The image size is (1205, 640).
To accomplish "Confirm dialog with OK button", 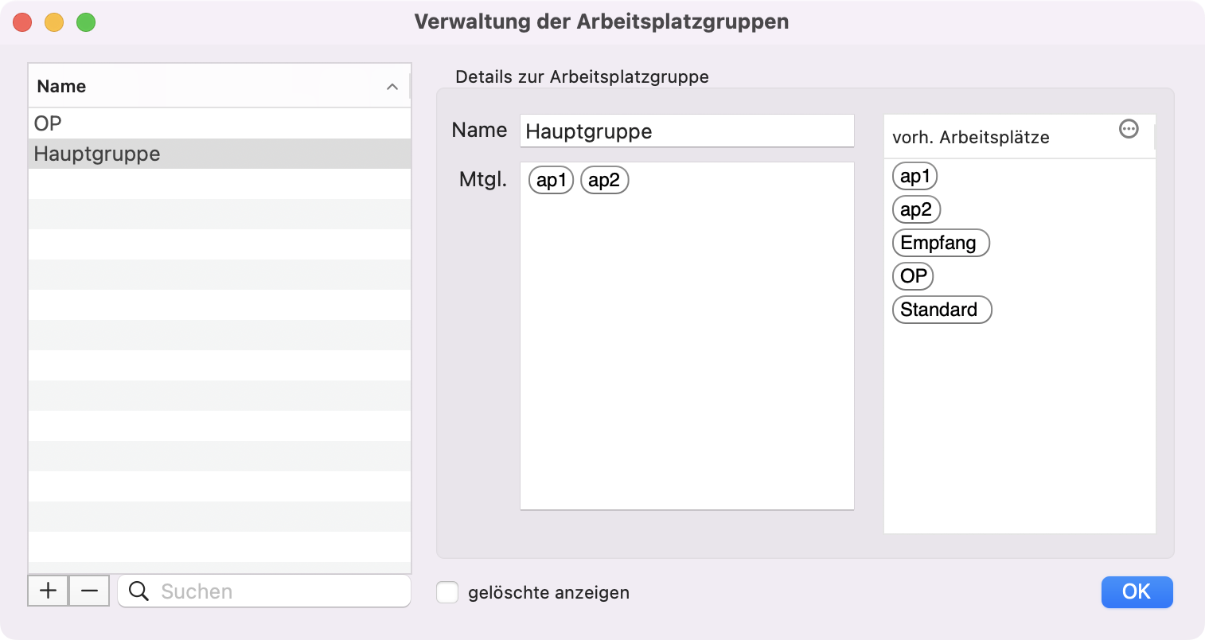I will point(1137,591).
